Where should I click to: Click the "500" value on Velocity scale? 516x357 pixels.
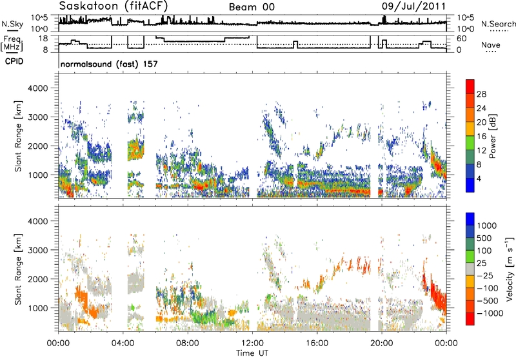[x=486, y=238]
